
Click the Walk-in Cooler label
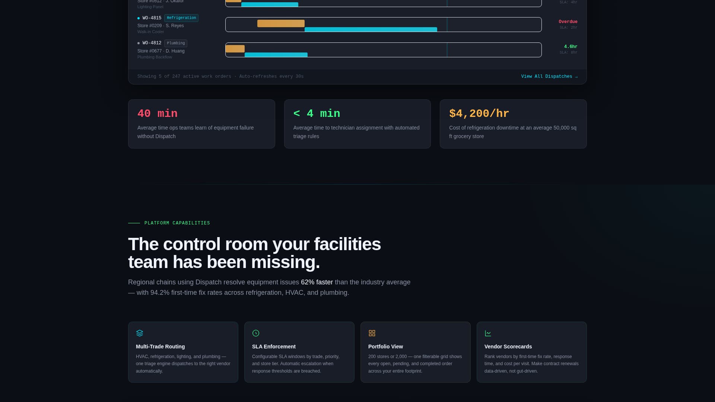(x=150, y=32)
